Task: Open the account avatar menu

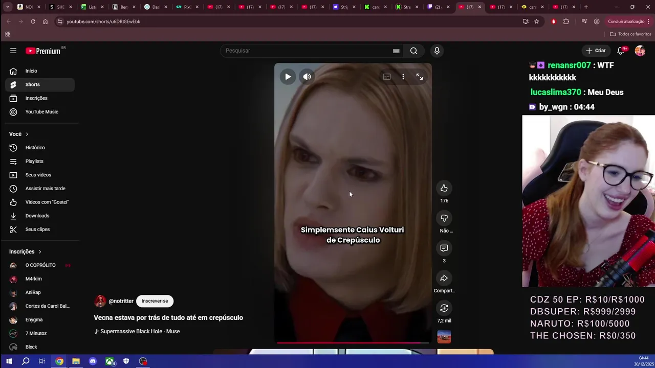Action: pos(640,51)
